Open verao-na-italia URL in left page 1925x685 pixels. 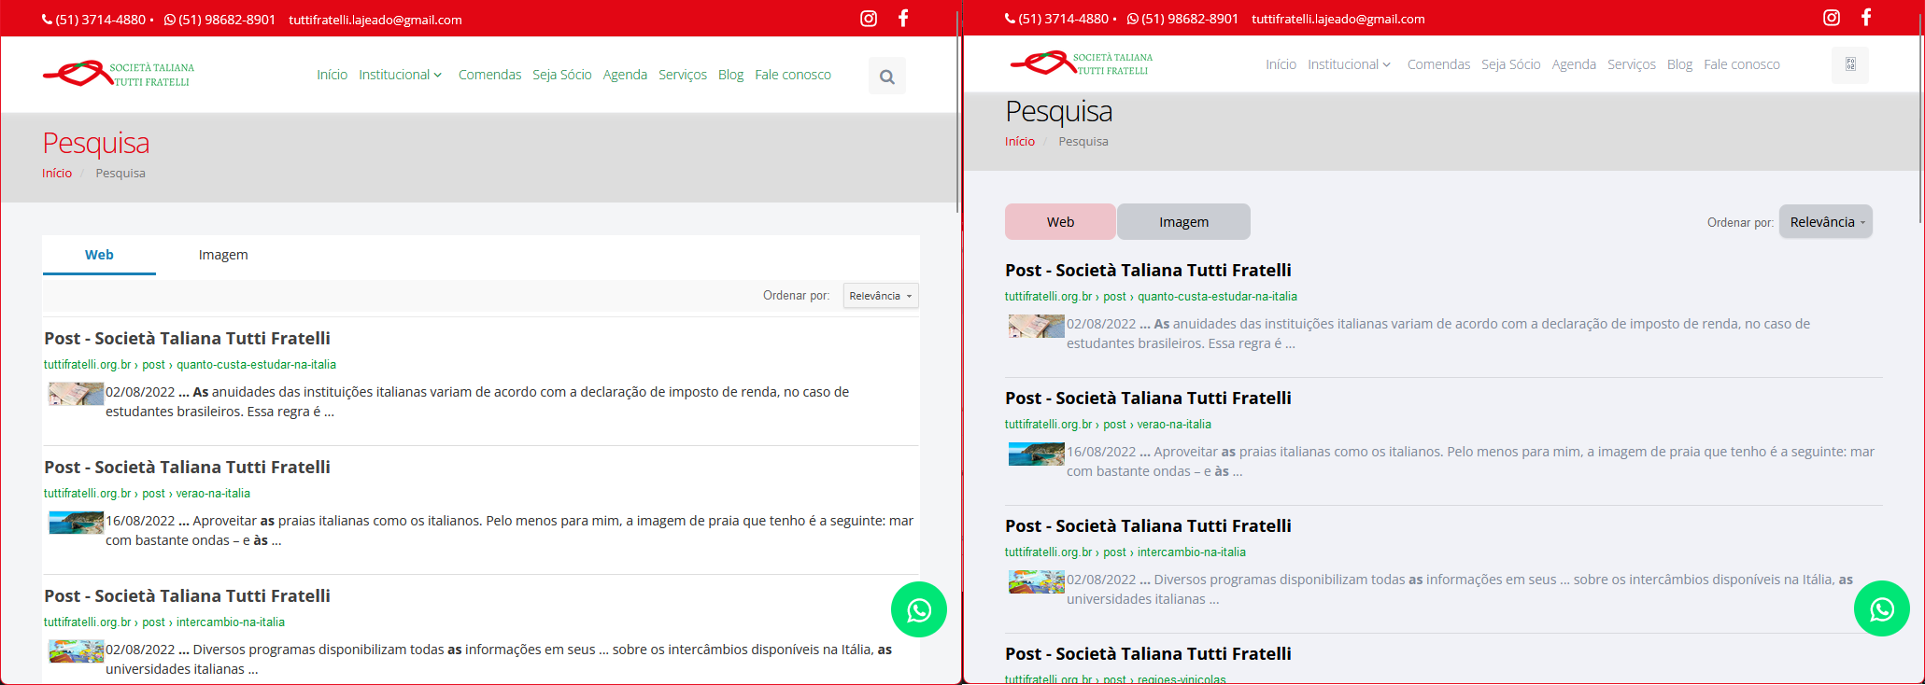[147, 494]
